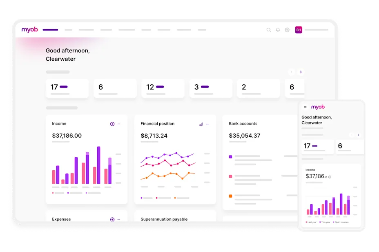Click the add (+) icon on the Income panel
Image resolution: width=379 pixels, height=252 pixels.
point(112,124)
